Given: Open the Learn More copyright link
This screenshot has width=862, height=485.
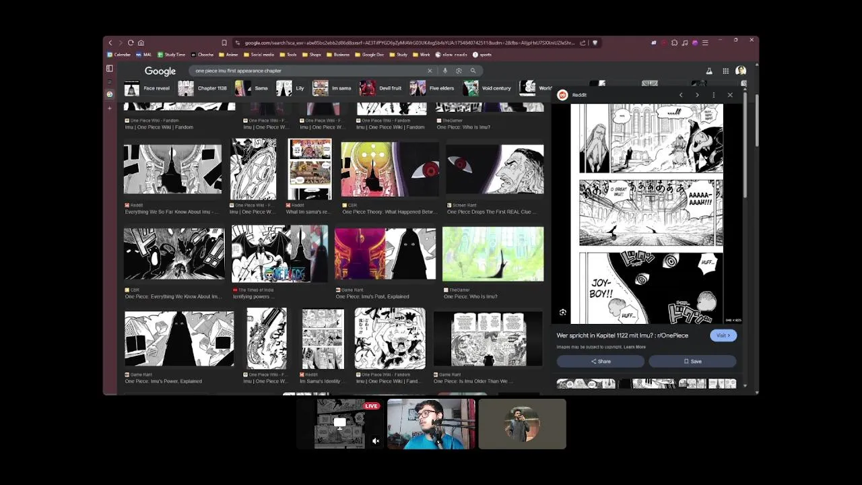Looking at the screenshot, I should pos(634,347).
